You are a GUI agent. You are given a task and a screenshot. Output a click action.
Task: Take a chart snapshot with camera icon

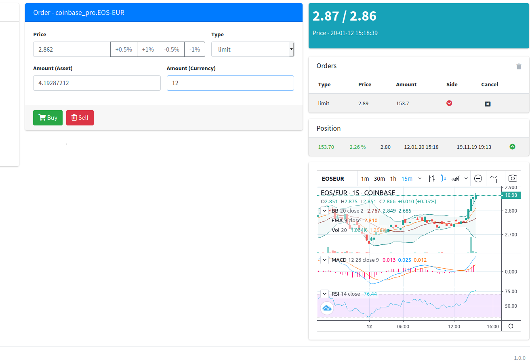click(x=513, y=178)
